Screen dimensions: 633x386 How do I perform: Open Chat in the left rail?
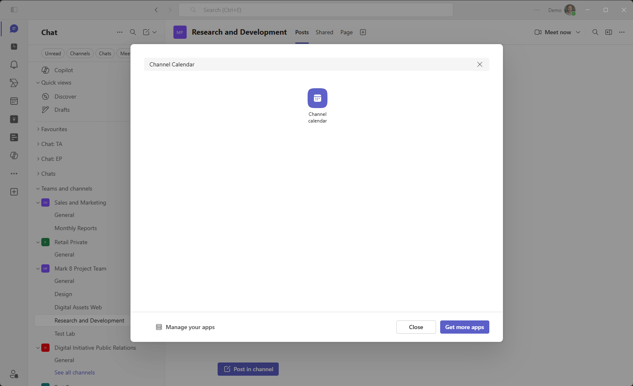[14, 28]
